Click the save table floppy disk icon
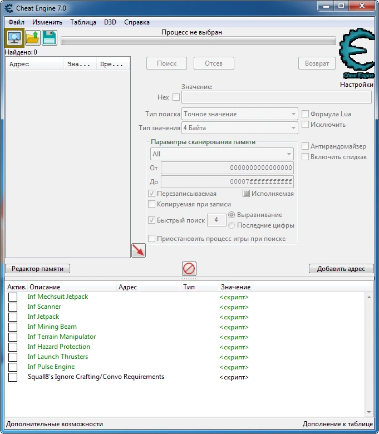This screenshot has height=434, width=379. tap(50, 38)
